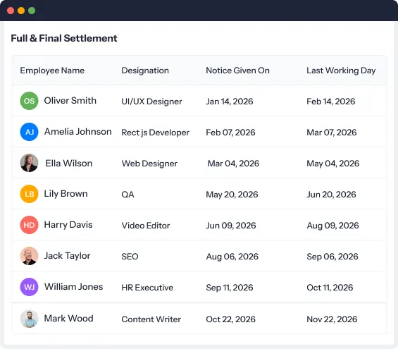The image size is (398, 349).
Task: Click Harry Davis's red HD avatar
Action: pos(29,225)
